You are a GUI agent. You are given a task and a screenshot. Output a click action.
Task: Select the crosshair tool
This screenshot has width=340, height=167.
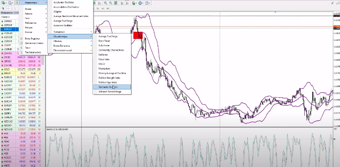click(x=8, y=8)
